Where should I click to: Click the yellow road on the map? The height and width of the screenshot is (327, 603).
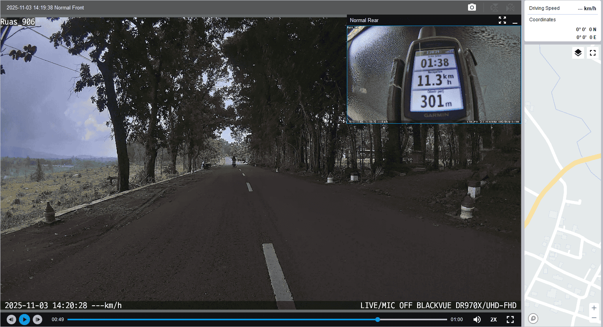(x=552, y=185)
